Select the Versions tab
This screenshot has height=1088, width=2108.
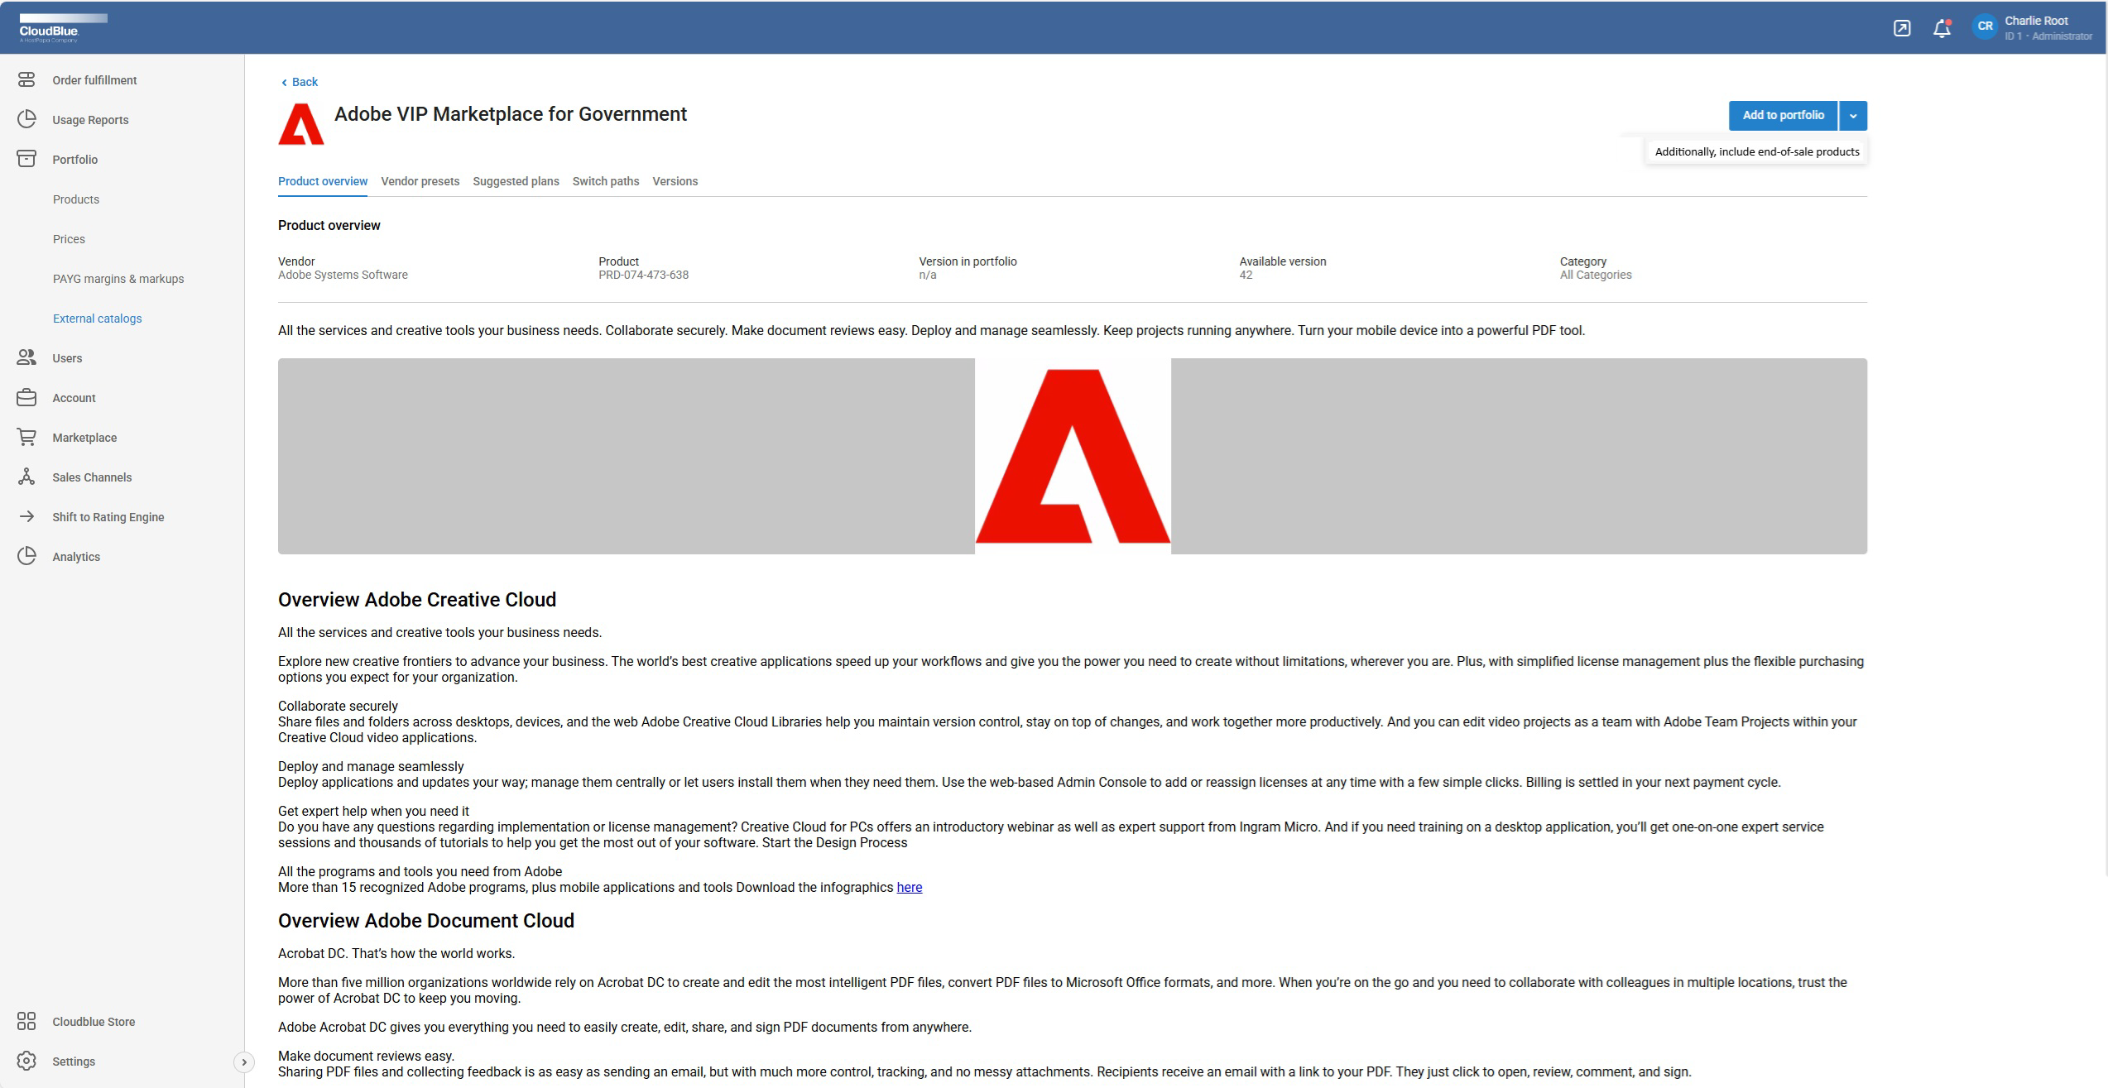(675, 181)
